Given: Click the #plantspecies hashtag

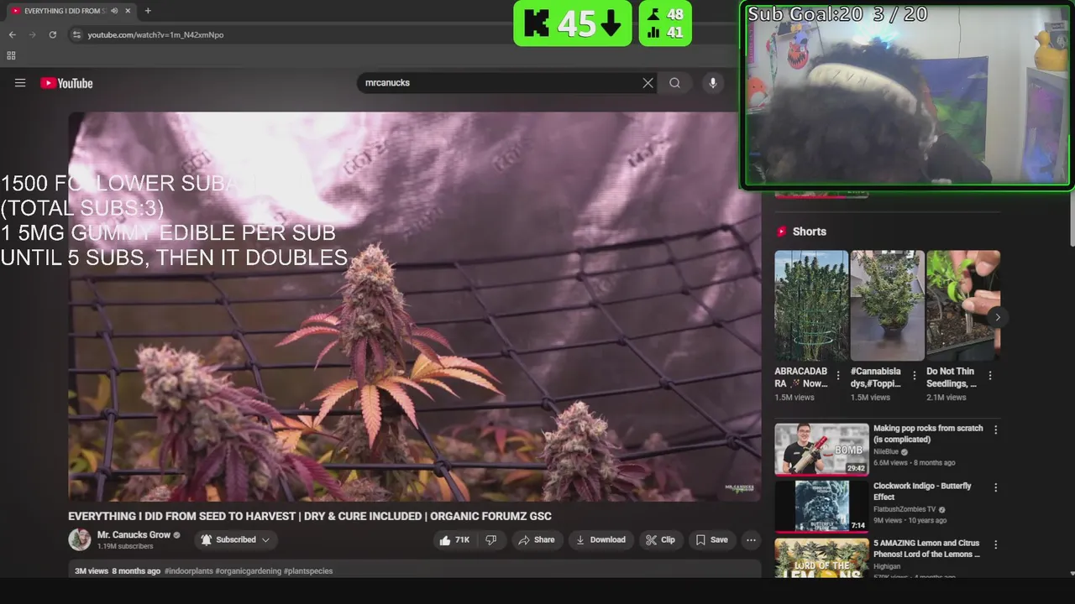Looking at the screenshot, I should tap(308, 571).
